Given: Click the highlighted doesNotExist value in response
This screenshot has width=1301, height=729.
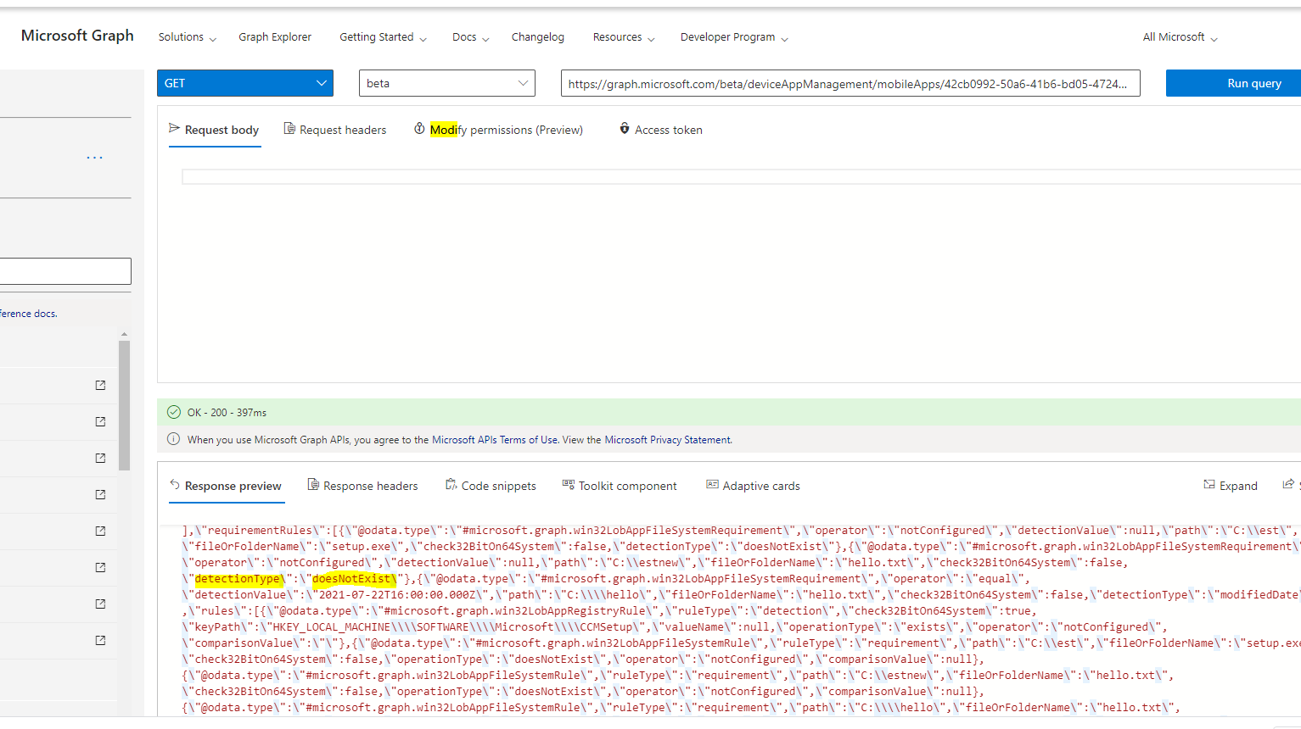Looking at the screenshot, I should (x=354, y=579).
